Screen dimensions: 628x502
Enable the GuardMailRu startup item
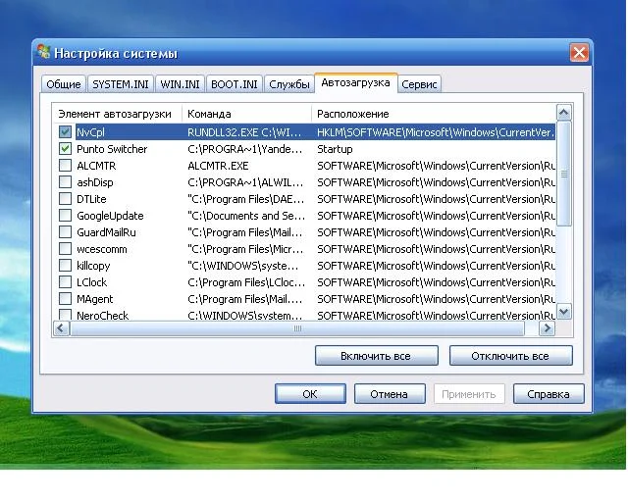[x=65, y=232]
